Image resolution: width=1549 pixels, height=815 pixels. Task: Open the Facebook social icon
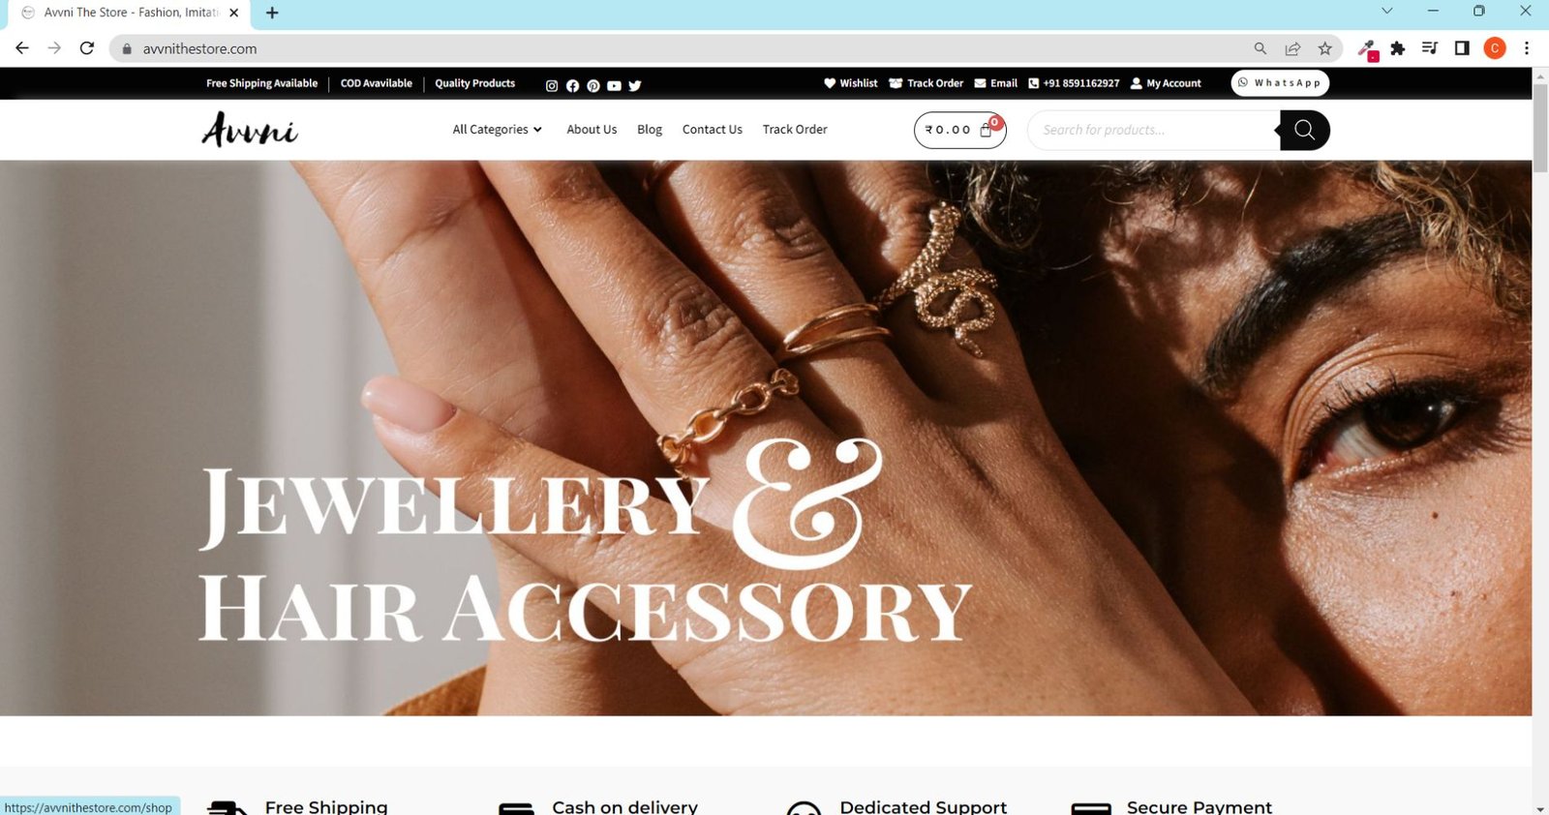pyautogui.click(x=572, y=85)
